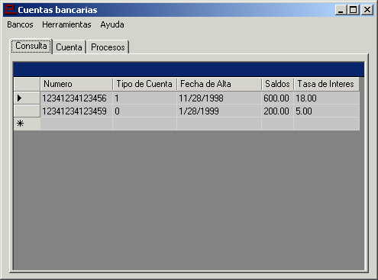Screen dimensions: 378x280
Task: Switch to the Cuenta tab
Action: 69,47
